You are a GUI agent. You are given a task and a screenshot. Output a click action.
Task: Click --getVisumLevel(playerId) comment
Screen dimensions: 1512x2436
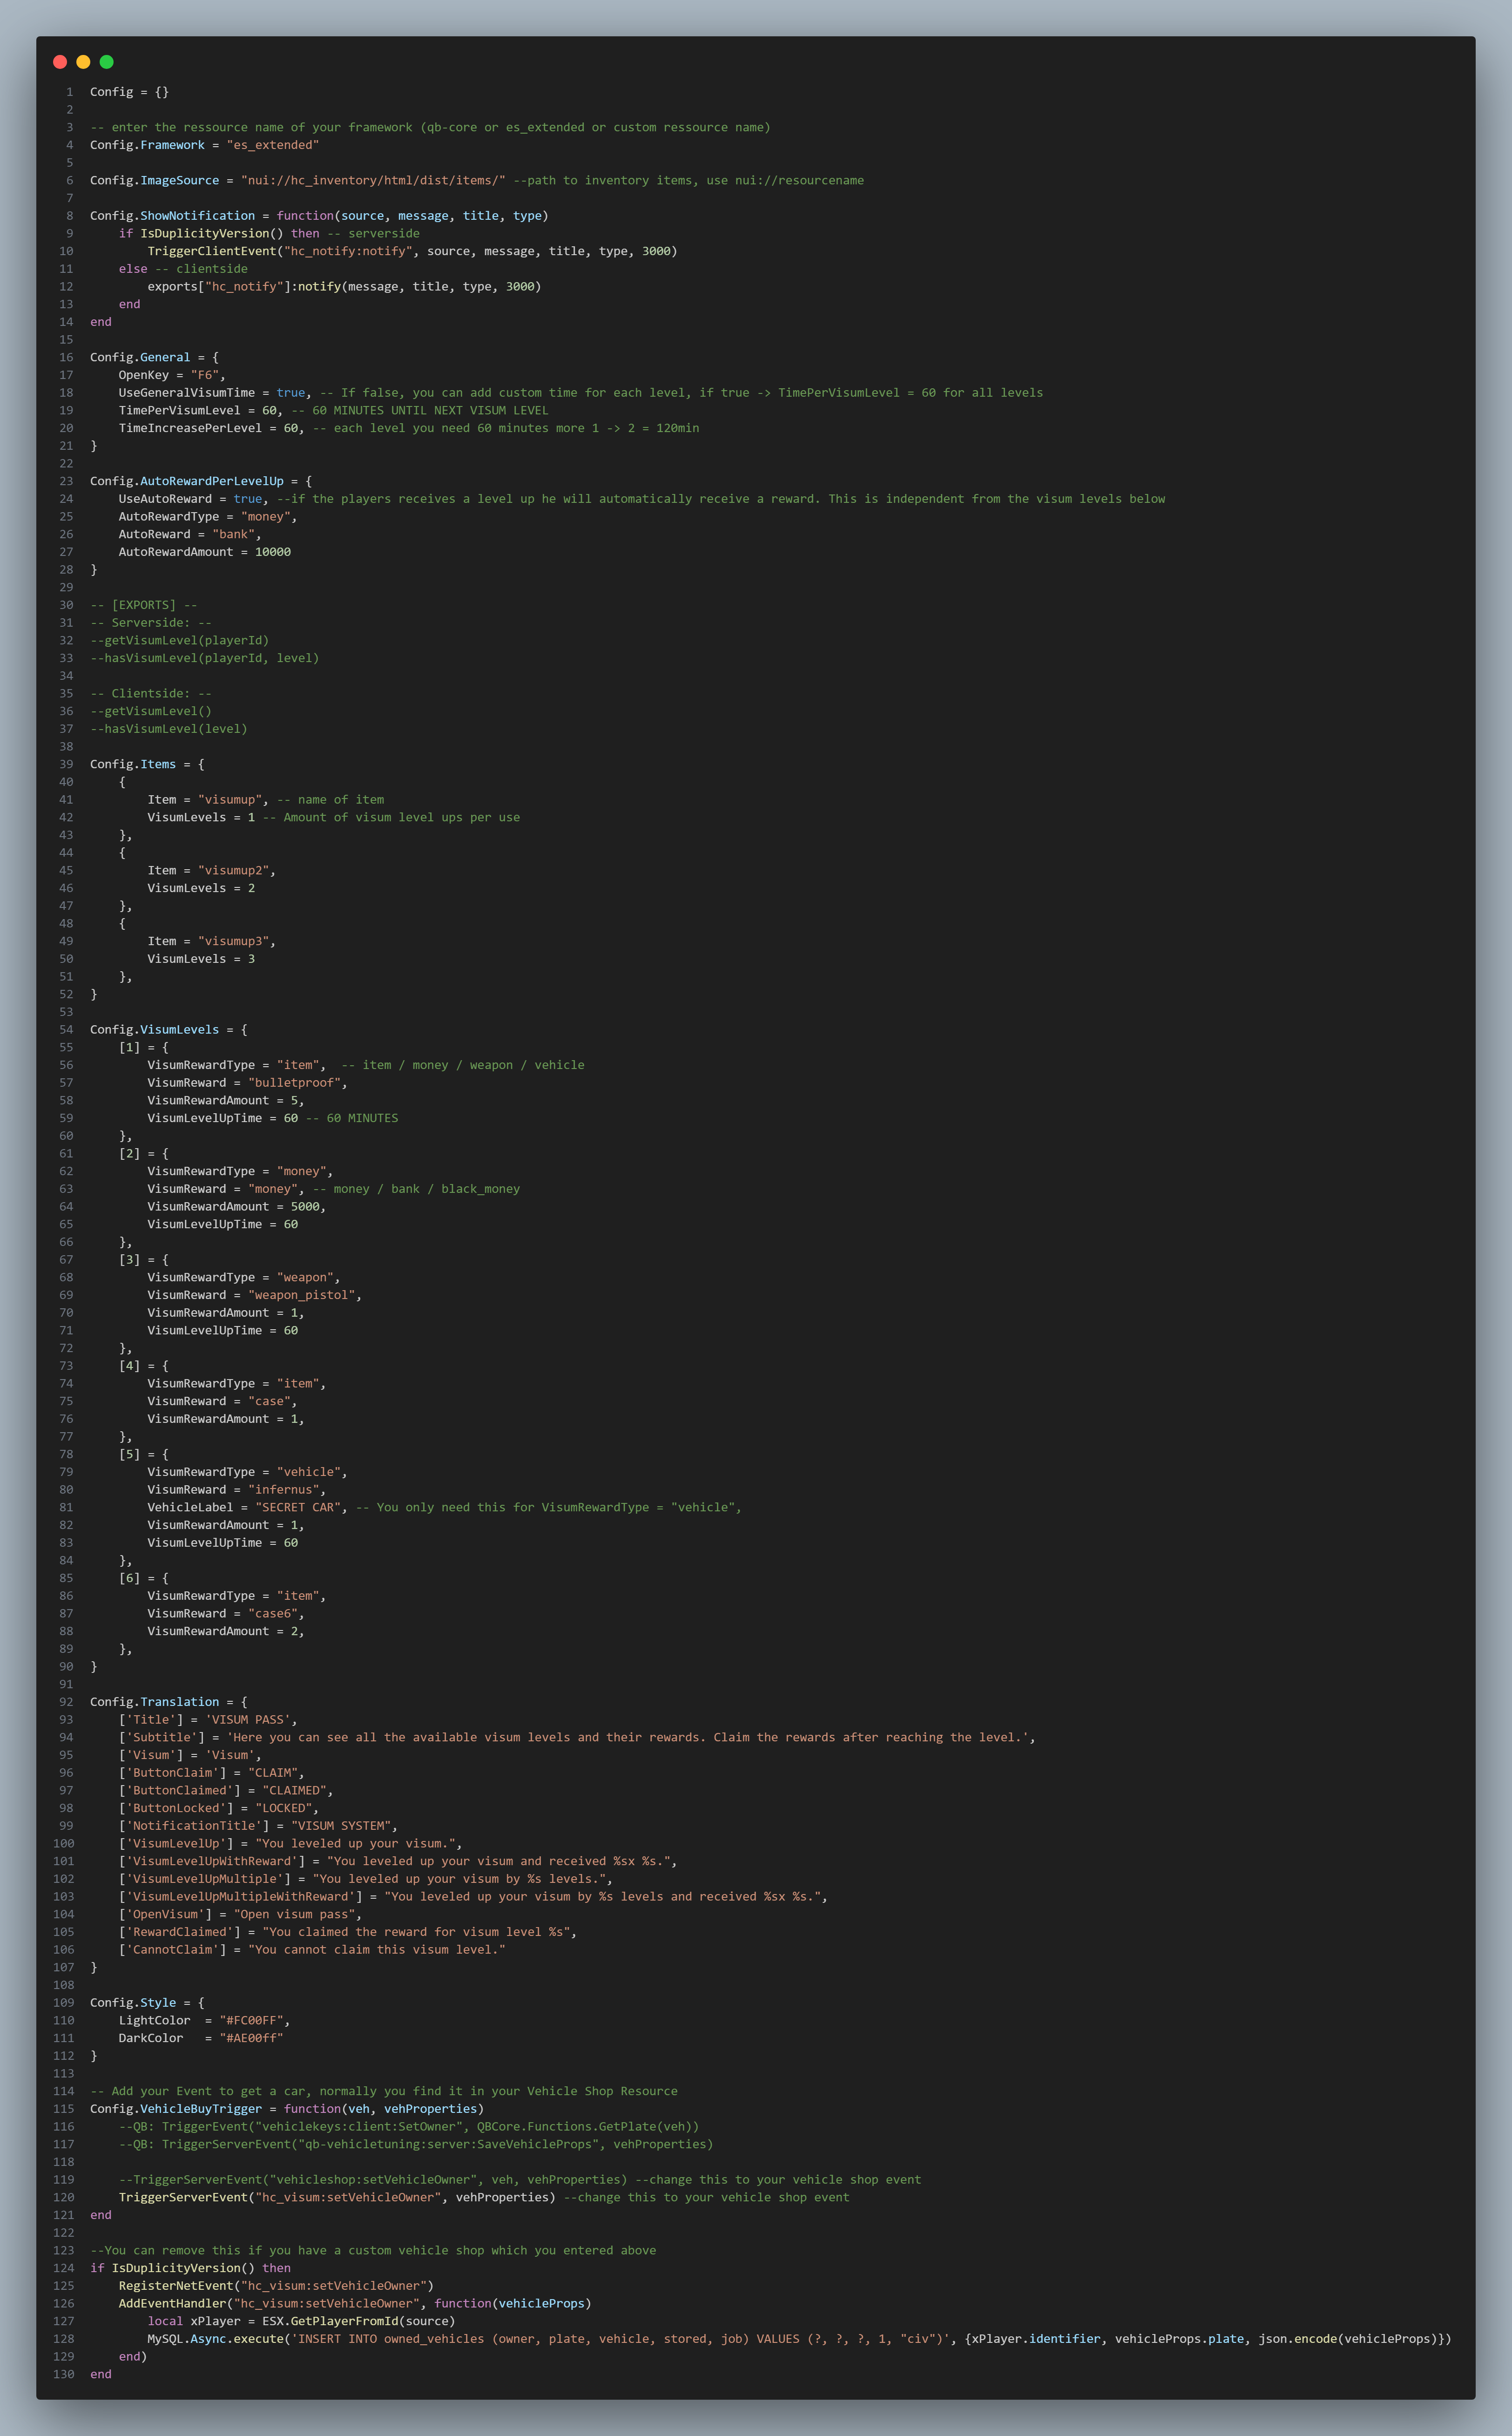(180, 641)
